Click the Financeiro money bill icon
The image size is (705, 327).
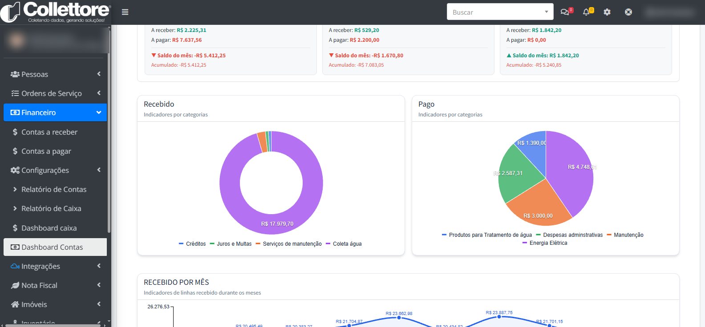pos(15,112)
